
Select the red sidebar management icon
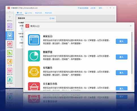(10, 44)
